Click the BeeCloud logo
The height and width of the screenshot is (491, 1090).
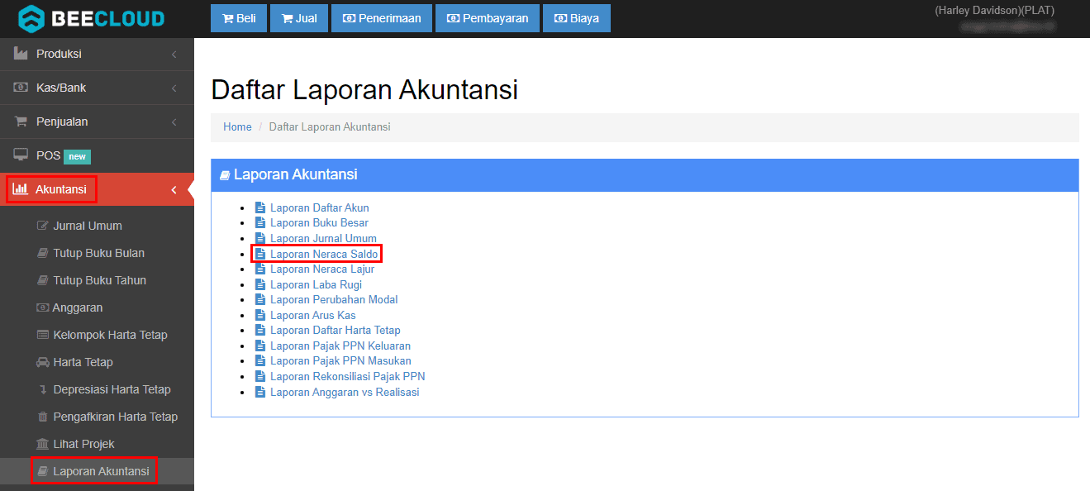pyautogui.click(x=92, y=18)
